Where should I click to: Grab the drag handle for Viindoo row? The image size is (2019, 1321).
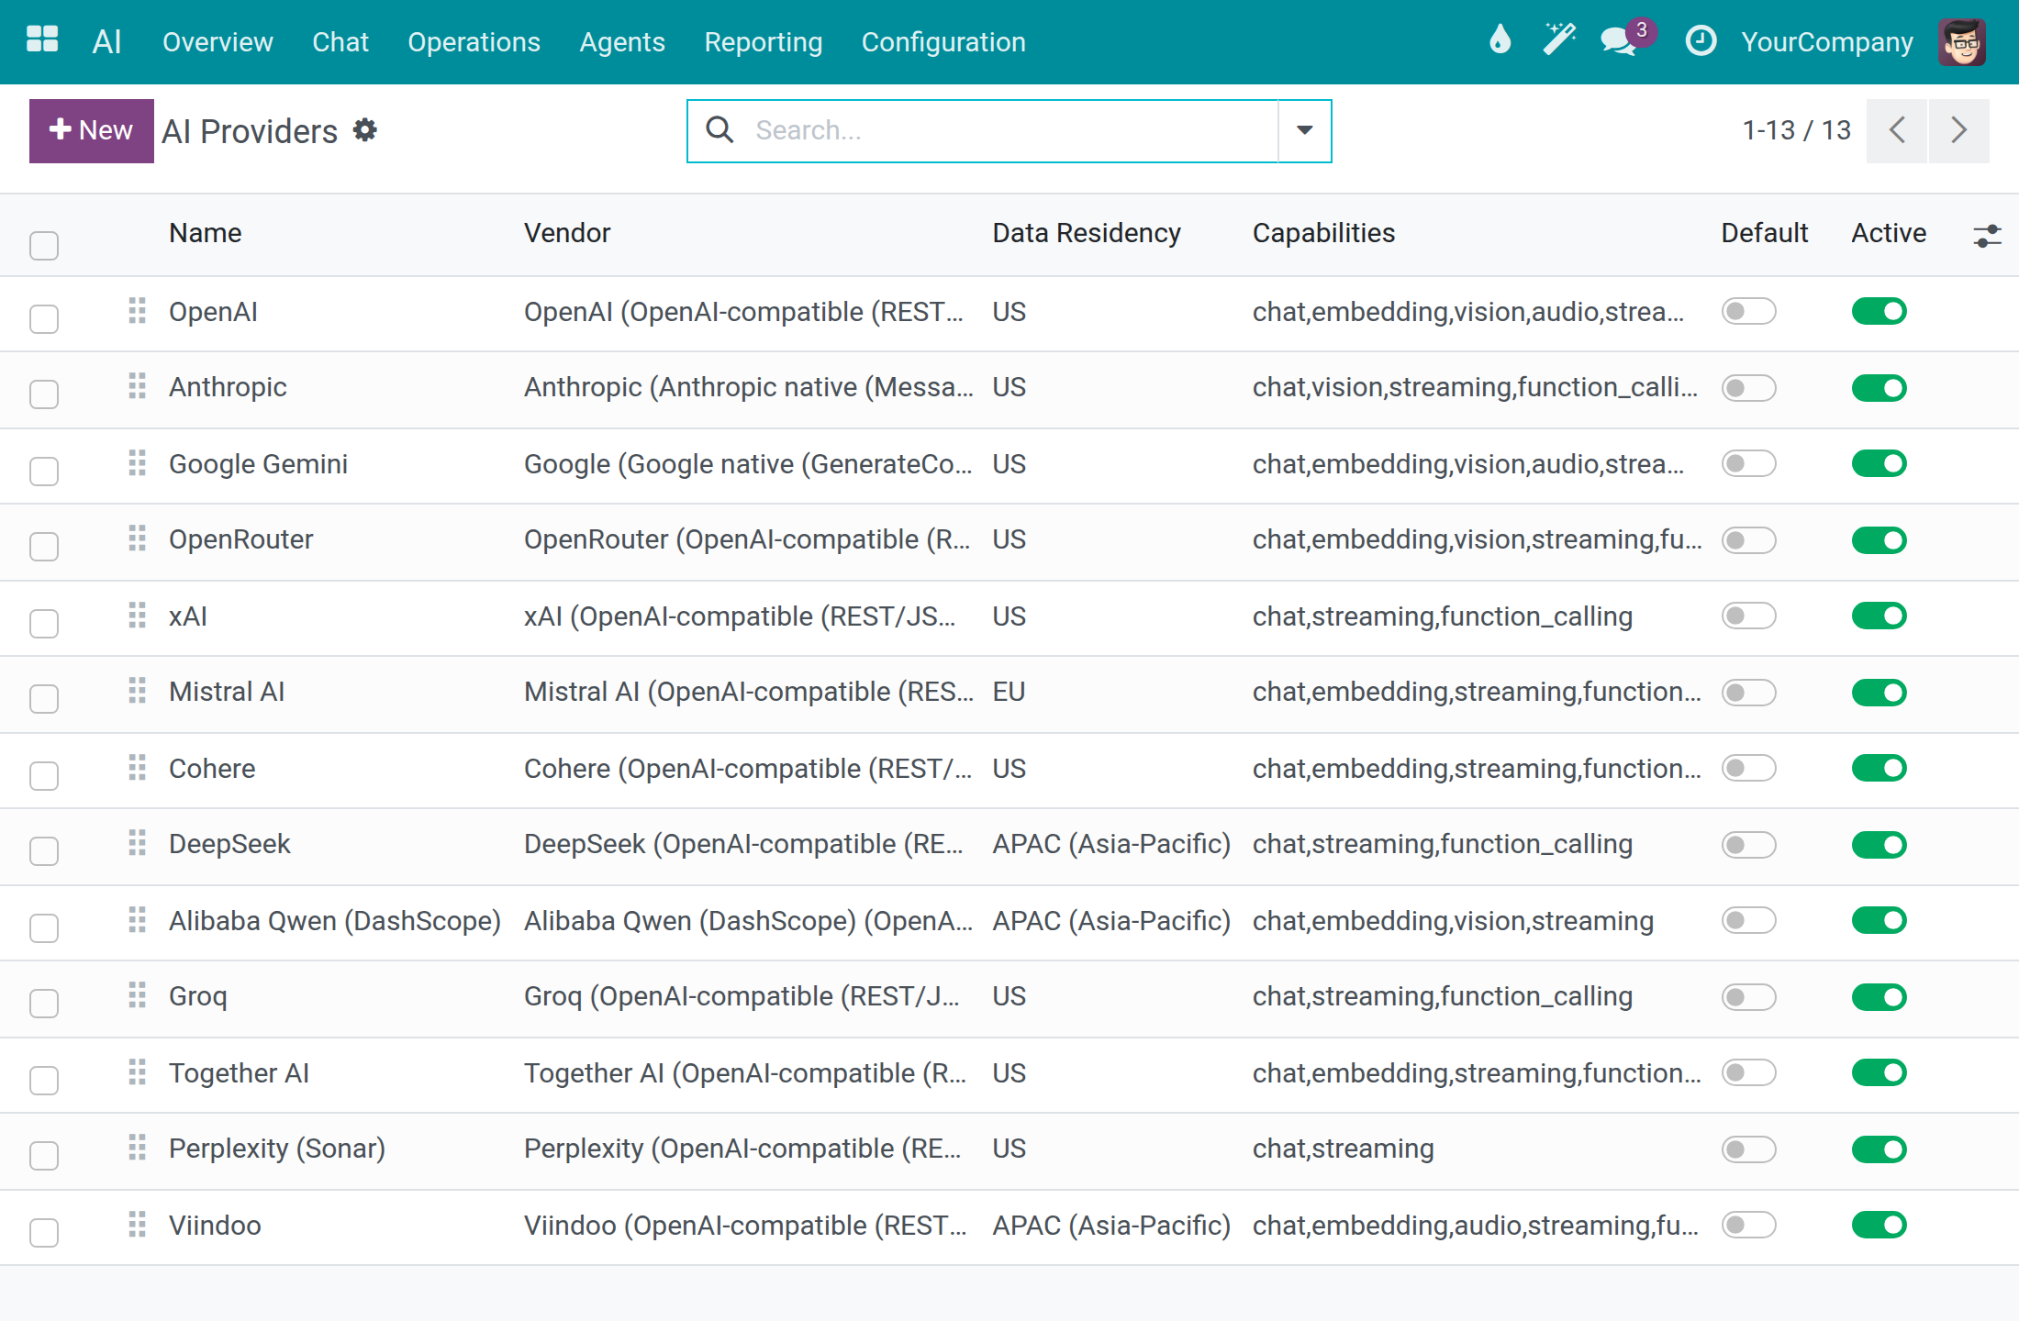137,1225
